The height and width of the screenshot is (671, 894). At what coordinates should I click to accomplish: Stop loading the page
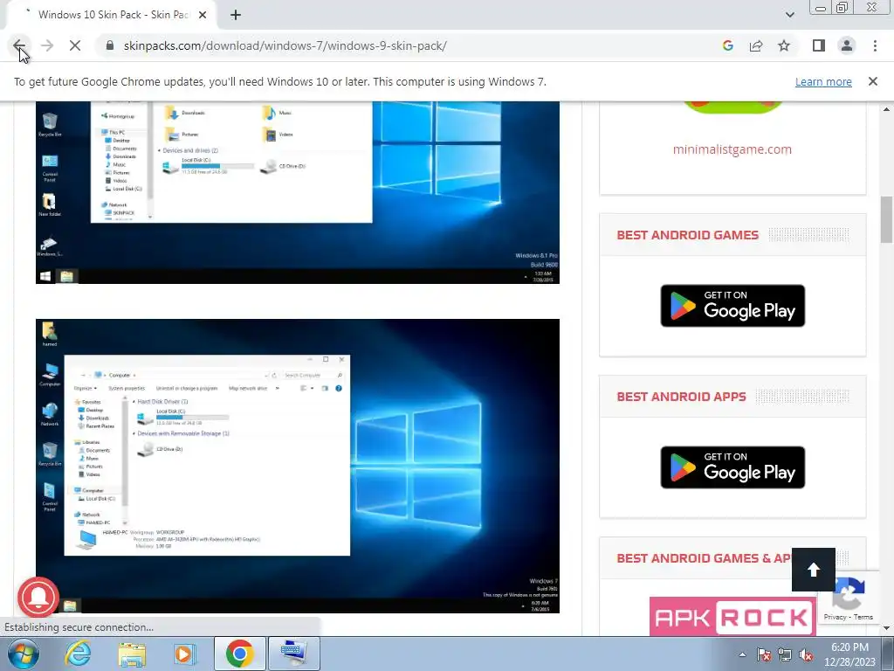point(75,45)
